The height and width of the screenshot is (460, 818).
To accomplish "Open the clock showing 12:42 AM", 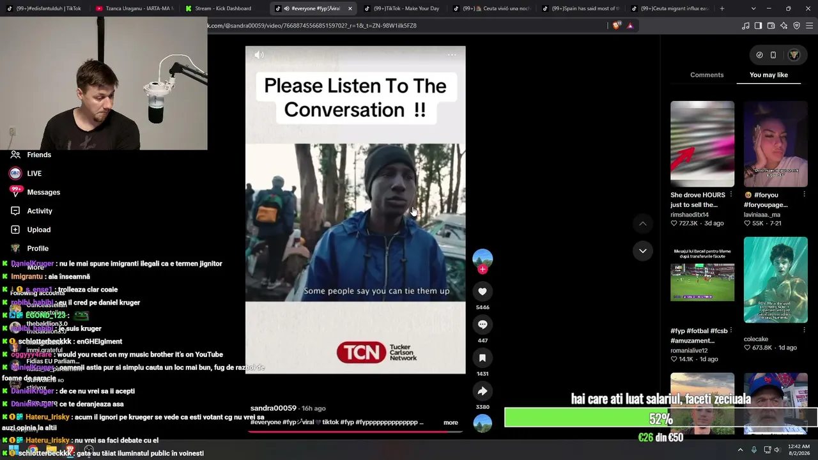I will (799, 450).
